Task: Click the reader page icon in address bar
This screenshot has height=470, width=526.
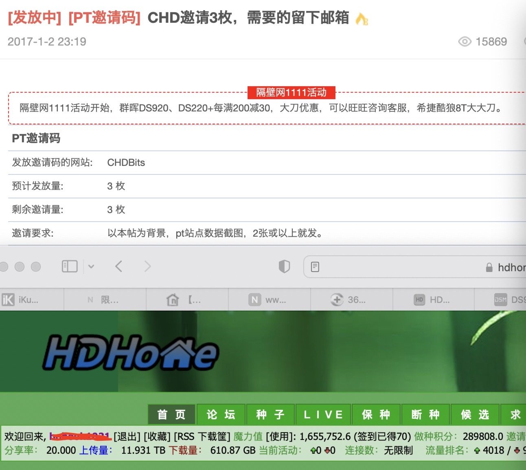Action: click(315, 267)
